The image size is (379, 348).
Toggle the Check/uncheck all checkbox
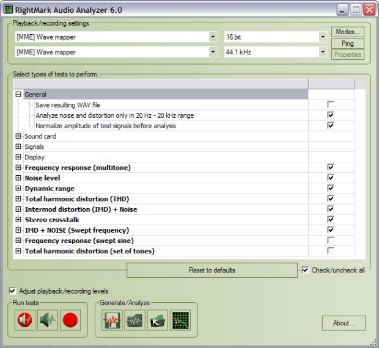(306, 270)
